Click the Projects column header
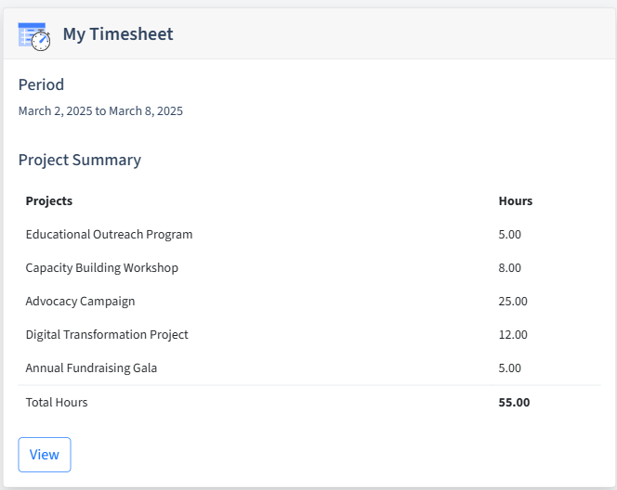 coord(49,200)
